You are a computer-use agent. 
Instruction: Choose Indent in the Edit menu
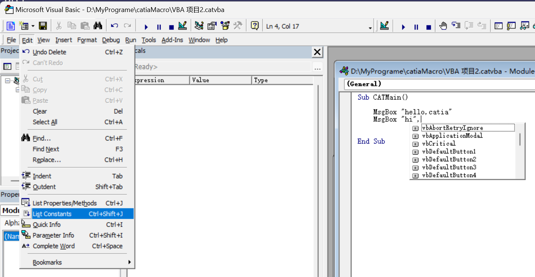77,176
